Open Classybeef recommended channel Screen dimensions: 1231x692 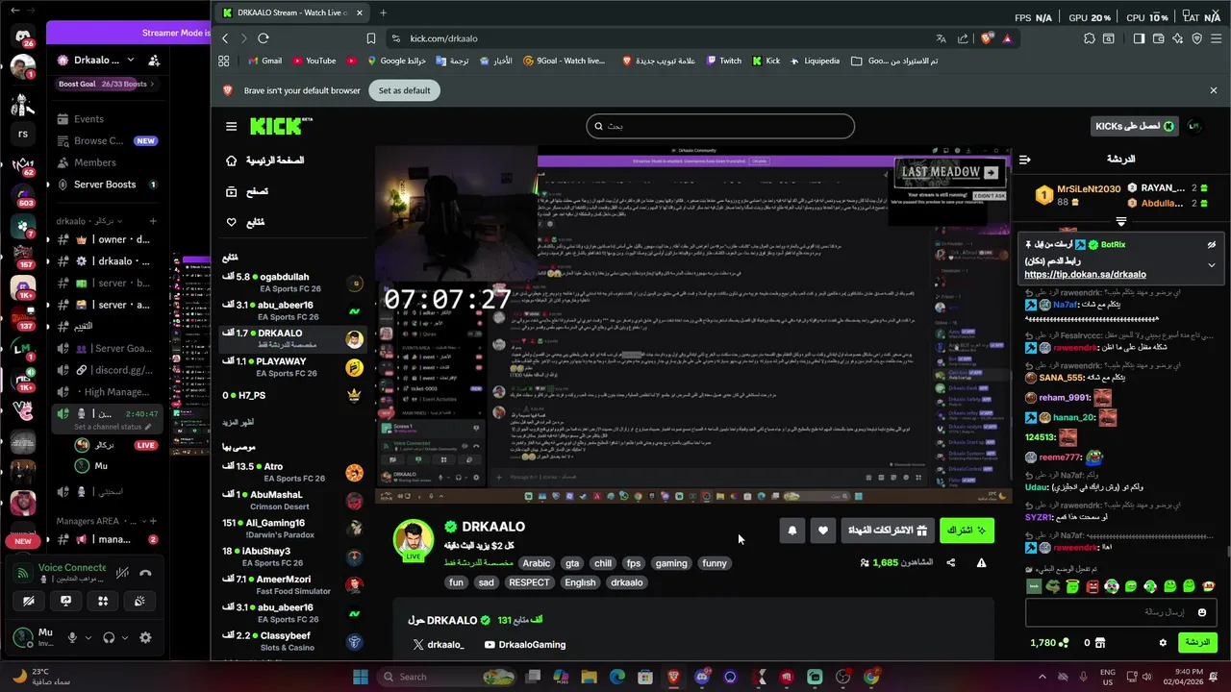point(292,641)
